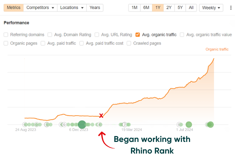This screenshot has height=157, width=235.
Task: Open the Weekly interval dropdown
Action: (211, 8)
